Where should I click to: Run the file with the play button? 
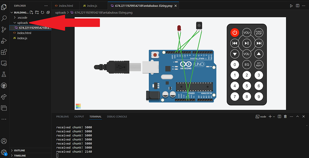(x=291, y=6)
